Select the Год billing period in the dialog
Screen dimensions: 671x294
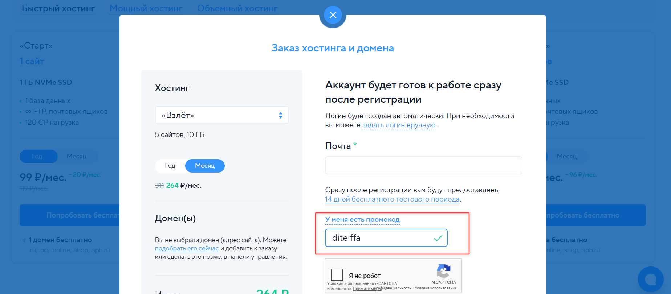click(170, 166)
